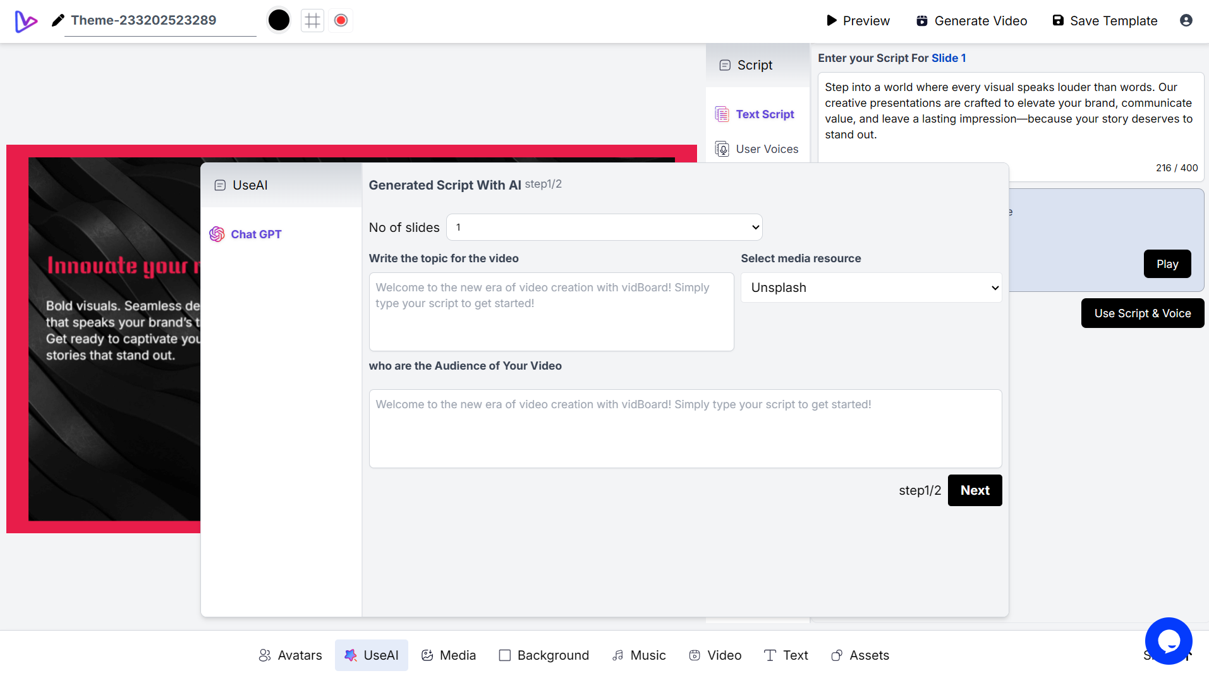Open the No of slides dropdown
This screenshot has height=678, width=1209.
(603, 227)
